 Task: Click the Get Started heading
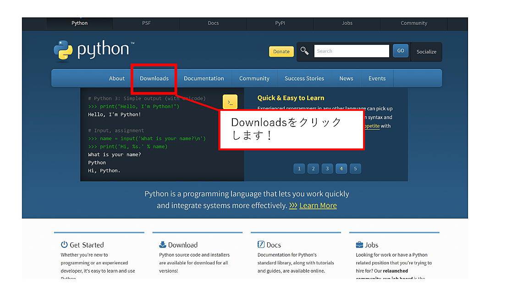(87, 245)
